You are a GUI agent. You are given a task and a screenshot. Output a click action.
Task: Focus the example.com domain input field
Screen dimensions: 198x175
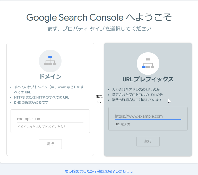pos(50,119)
